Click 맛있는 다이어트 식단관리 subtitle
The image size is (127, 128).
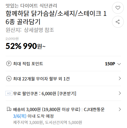pyautogui.click(x=31, y=6)
